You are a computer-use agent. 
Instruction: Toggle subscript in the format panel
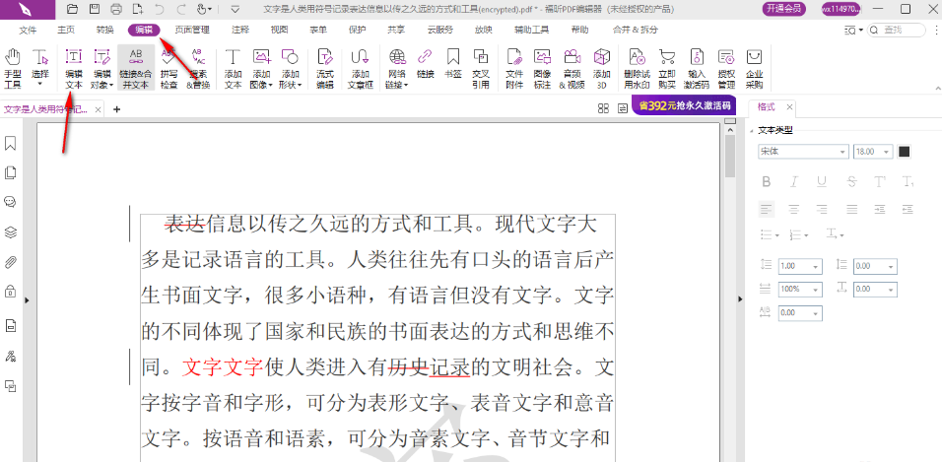pyautogui.click(x=908, y=181)
